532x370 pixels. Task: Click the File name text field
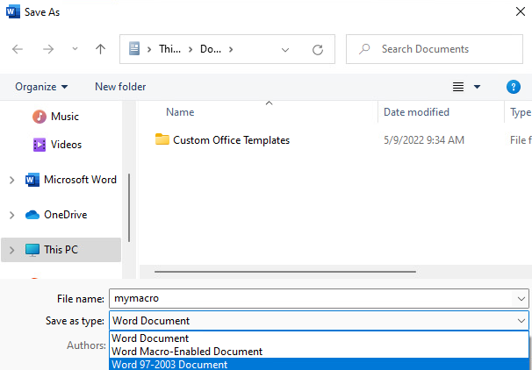pyautogui.click(x=312, y=299)
